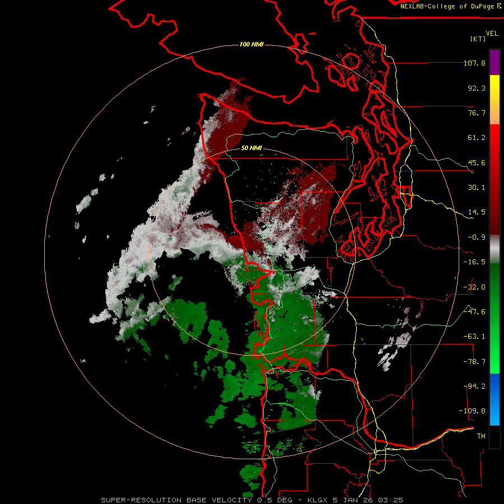Image resolution: width=504 pixels, height=504 pixels.
Task: Select the 45.6 velocity legend value
Action: [x=477, y=162]
